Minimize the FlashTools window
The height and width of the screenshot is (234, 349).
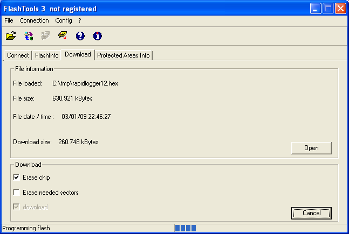(316, 9)
